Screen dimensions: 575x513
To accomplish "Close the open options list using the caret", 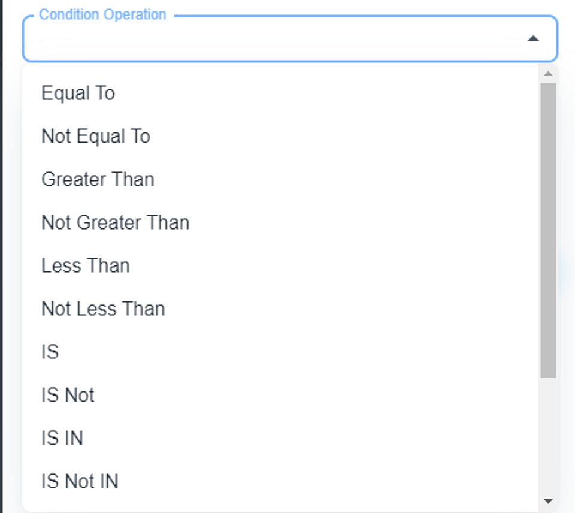I will (533, 39).
